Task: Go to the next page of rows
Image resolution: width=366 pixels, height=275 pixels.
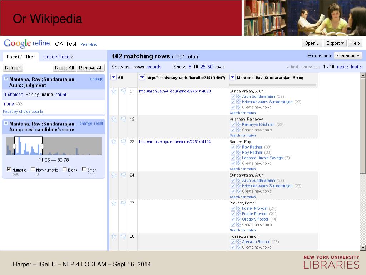Action: [343, 67]
